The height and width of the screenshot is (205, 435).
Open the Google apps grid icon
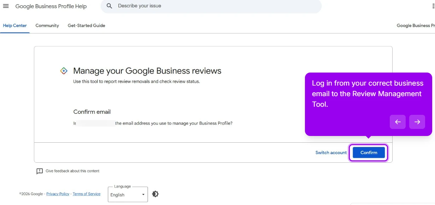[x=433, y=6]
